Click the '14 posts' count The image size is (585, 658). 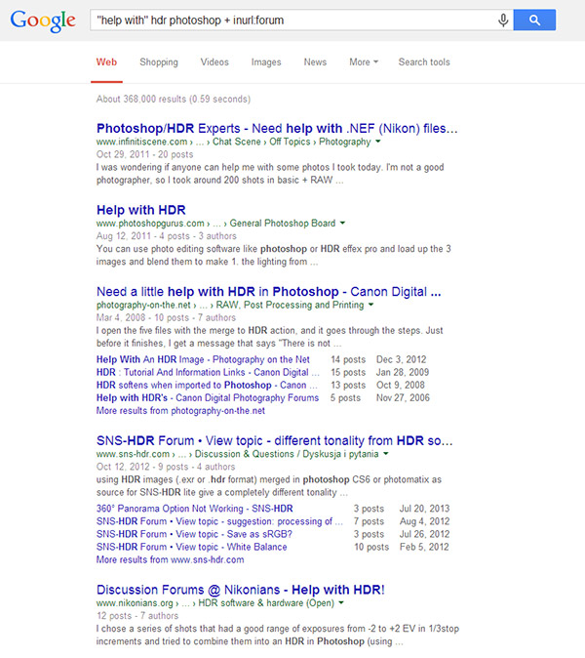[x=348, y=359]
